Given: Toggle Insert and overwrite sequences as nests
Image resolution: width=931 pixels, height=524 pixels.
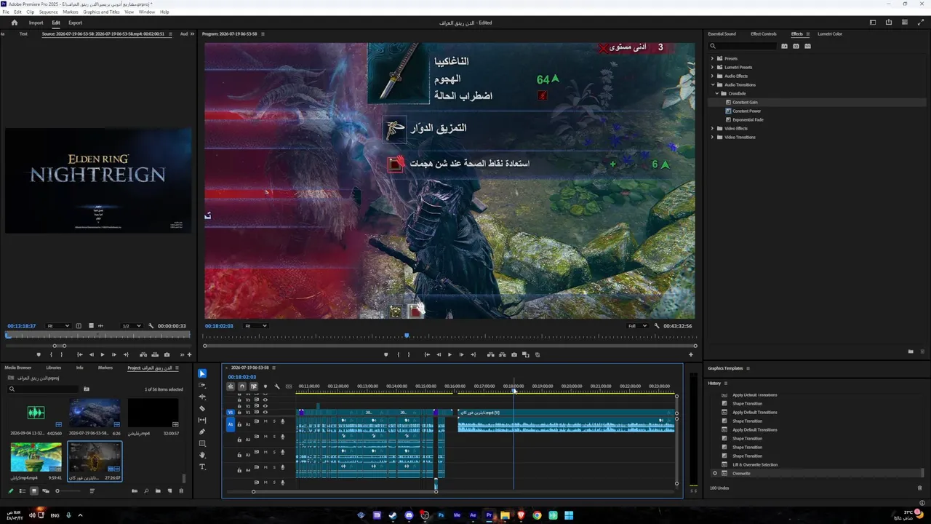Looking at the screenshot, I should coord(231,386).
